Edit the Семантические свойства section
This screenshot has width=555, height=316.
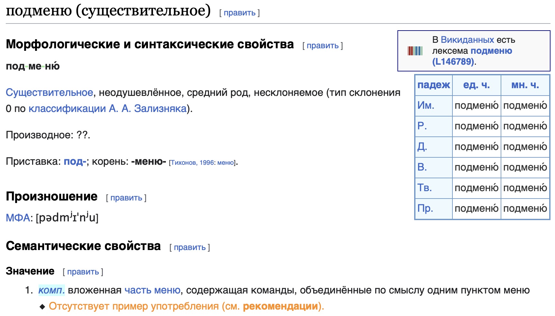point(189,247)
